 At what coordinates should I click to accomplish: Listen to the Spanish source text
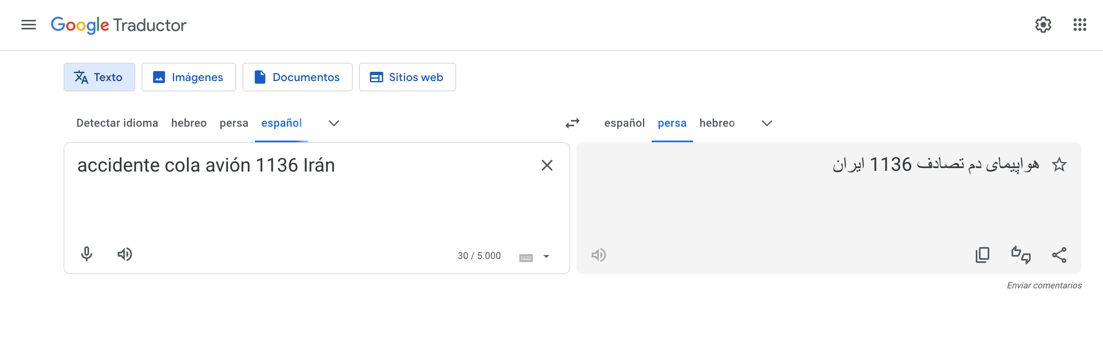[x=124, y=254]
